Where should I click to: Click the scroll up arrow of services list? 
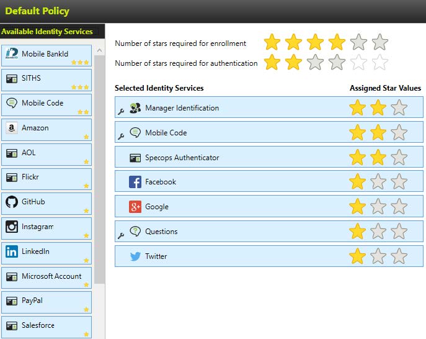pyautogui.click(x=99, y=50)
